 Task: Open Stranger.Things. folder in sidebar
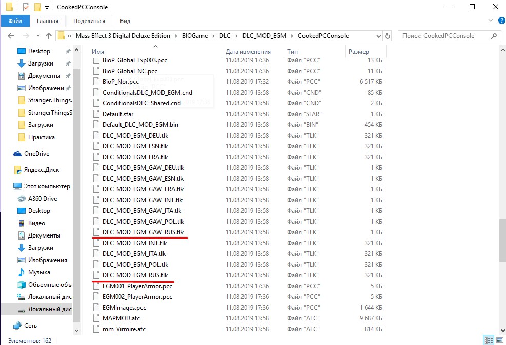(x=45, y=100)
